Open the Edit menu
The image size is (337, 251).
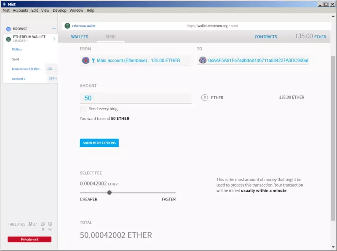pos(35,10)
